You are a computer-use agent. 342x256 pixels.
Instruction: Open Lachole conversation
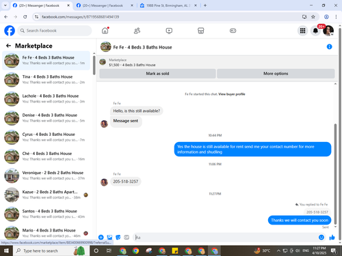[x=46, y=99]
